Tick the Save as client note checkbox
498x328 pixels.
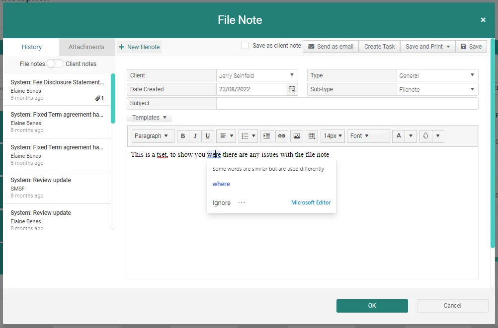coord(245,46)
